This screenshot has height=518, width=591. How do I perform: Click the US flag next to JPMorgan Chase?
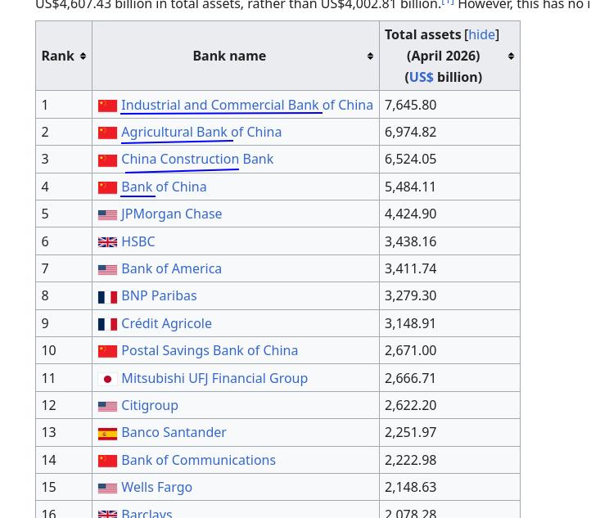(x=107, y=214)
